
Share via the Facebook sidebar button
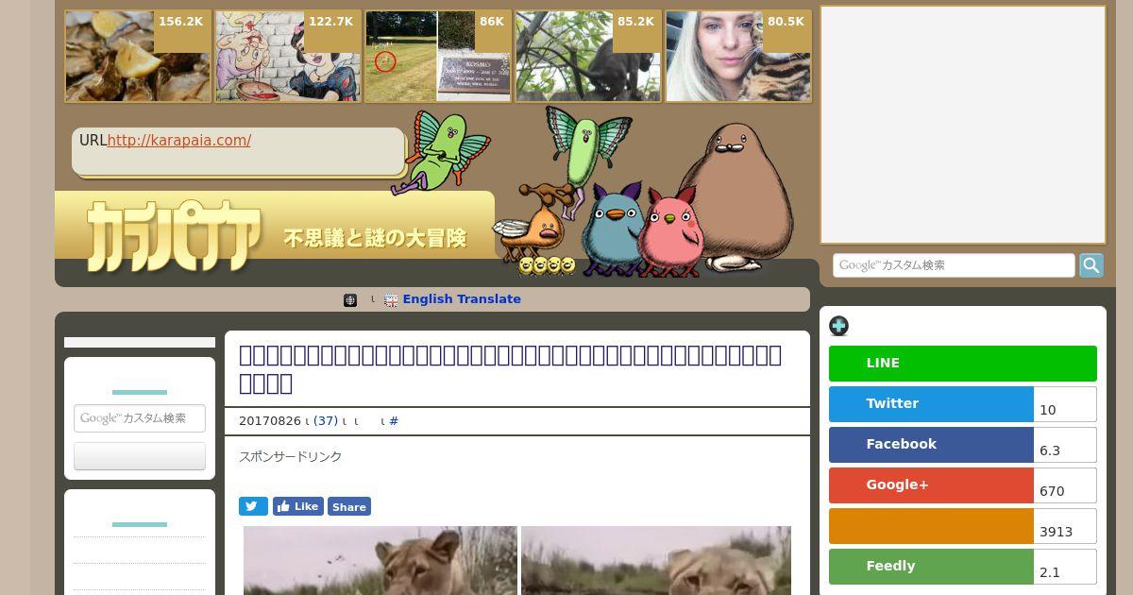click(x=931, y=445)
